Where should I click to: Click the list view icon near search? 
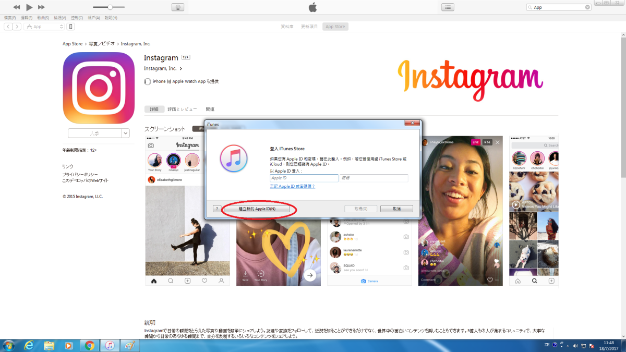click(448, 7)
